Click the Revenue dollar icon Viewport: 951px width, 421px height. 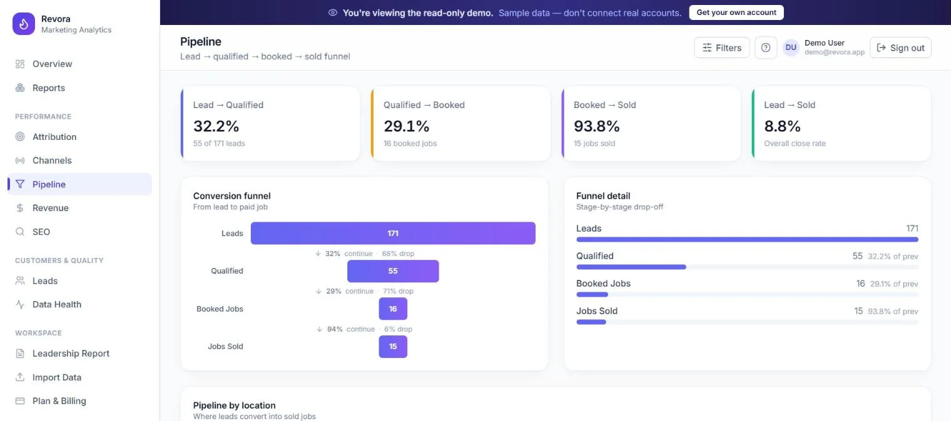click(x=20, y=208)
